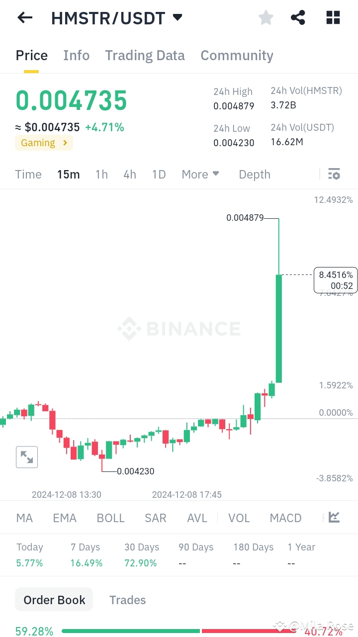Image resolution: width=358 pixels, height=637 pixels.
Task: Open the share options via the share icon
Action: coord(298,17)
